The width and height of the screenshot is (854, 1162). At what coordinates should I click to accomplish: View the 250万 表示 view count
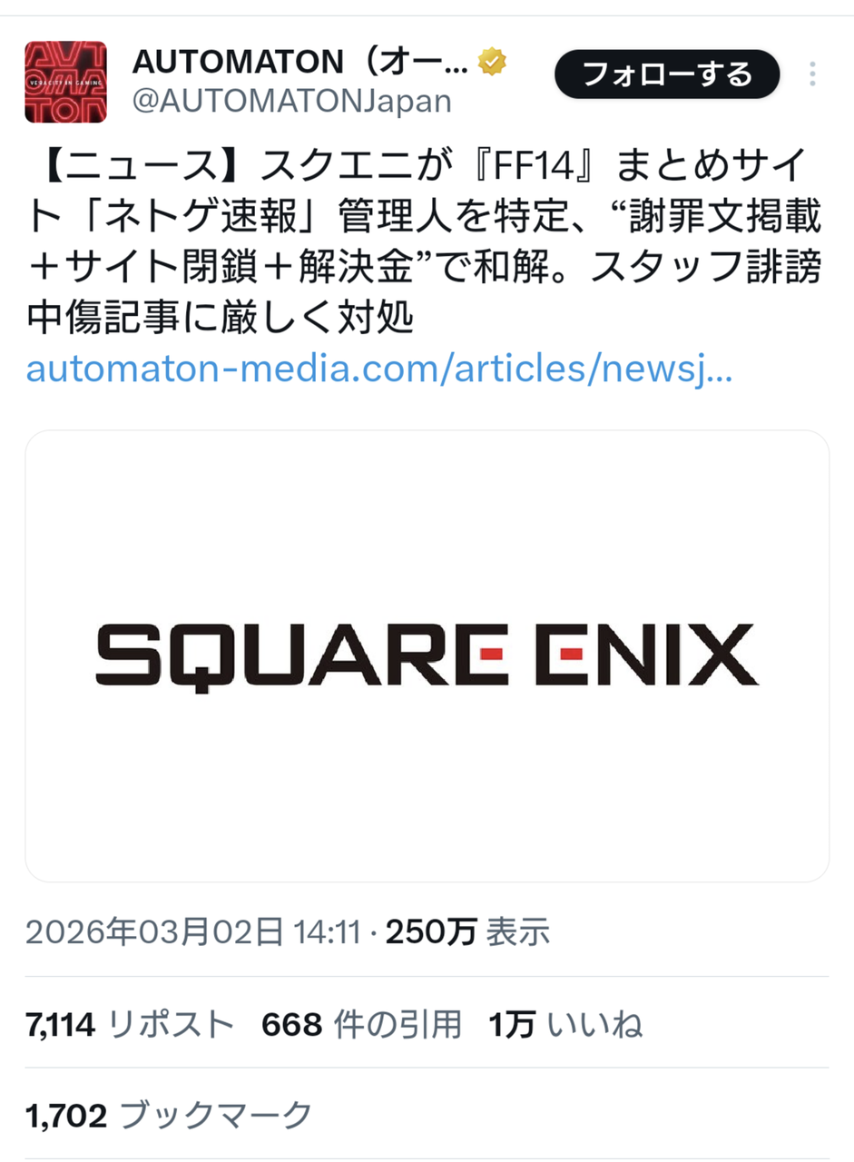click(468, 931)
